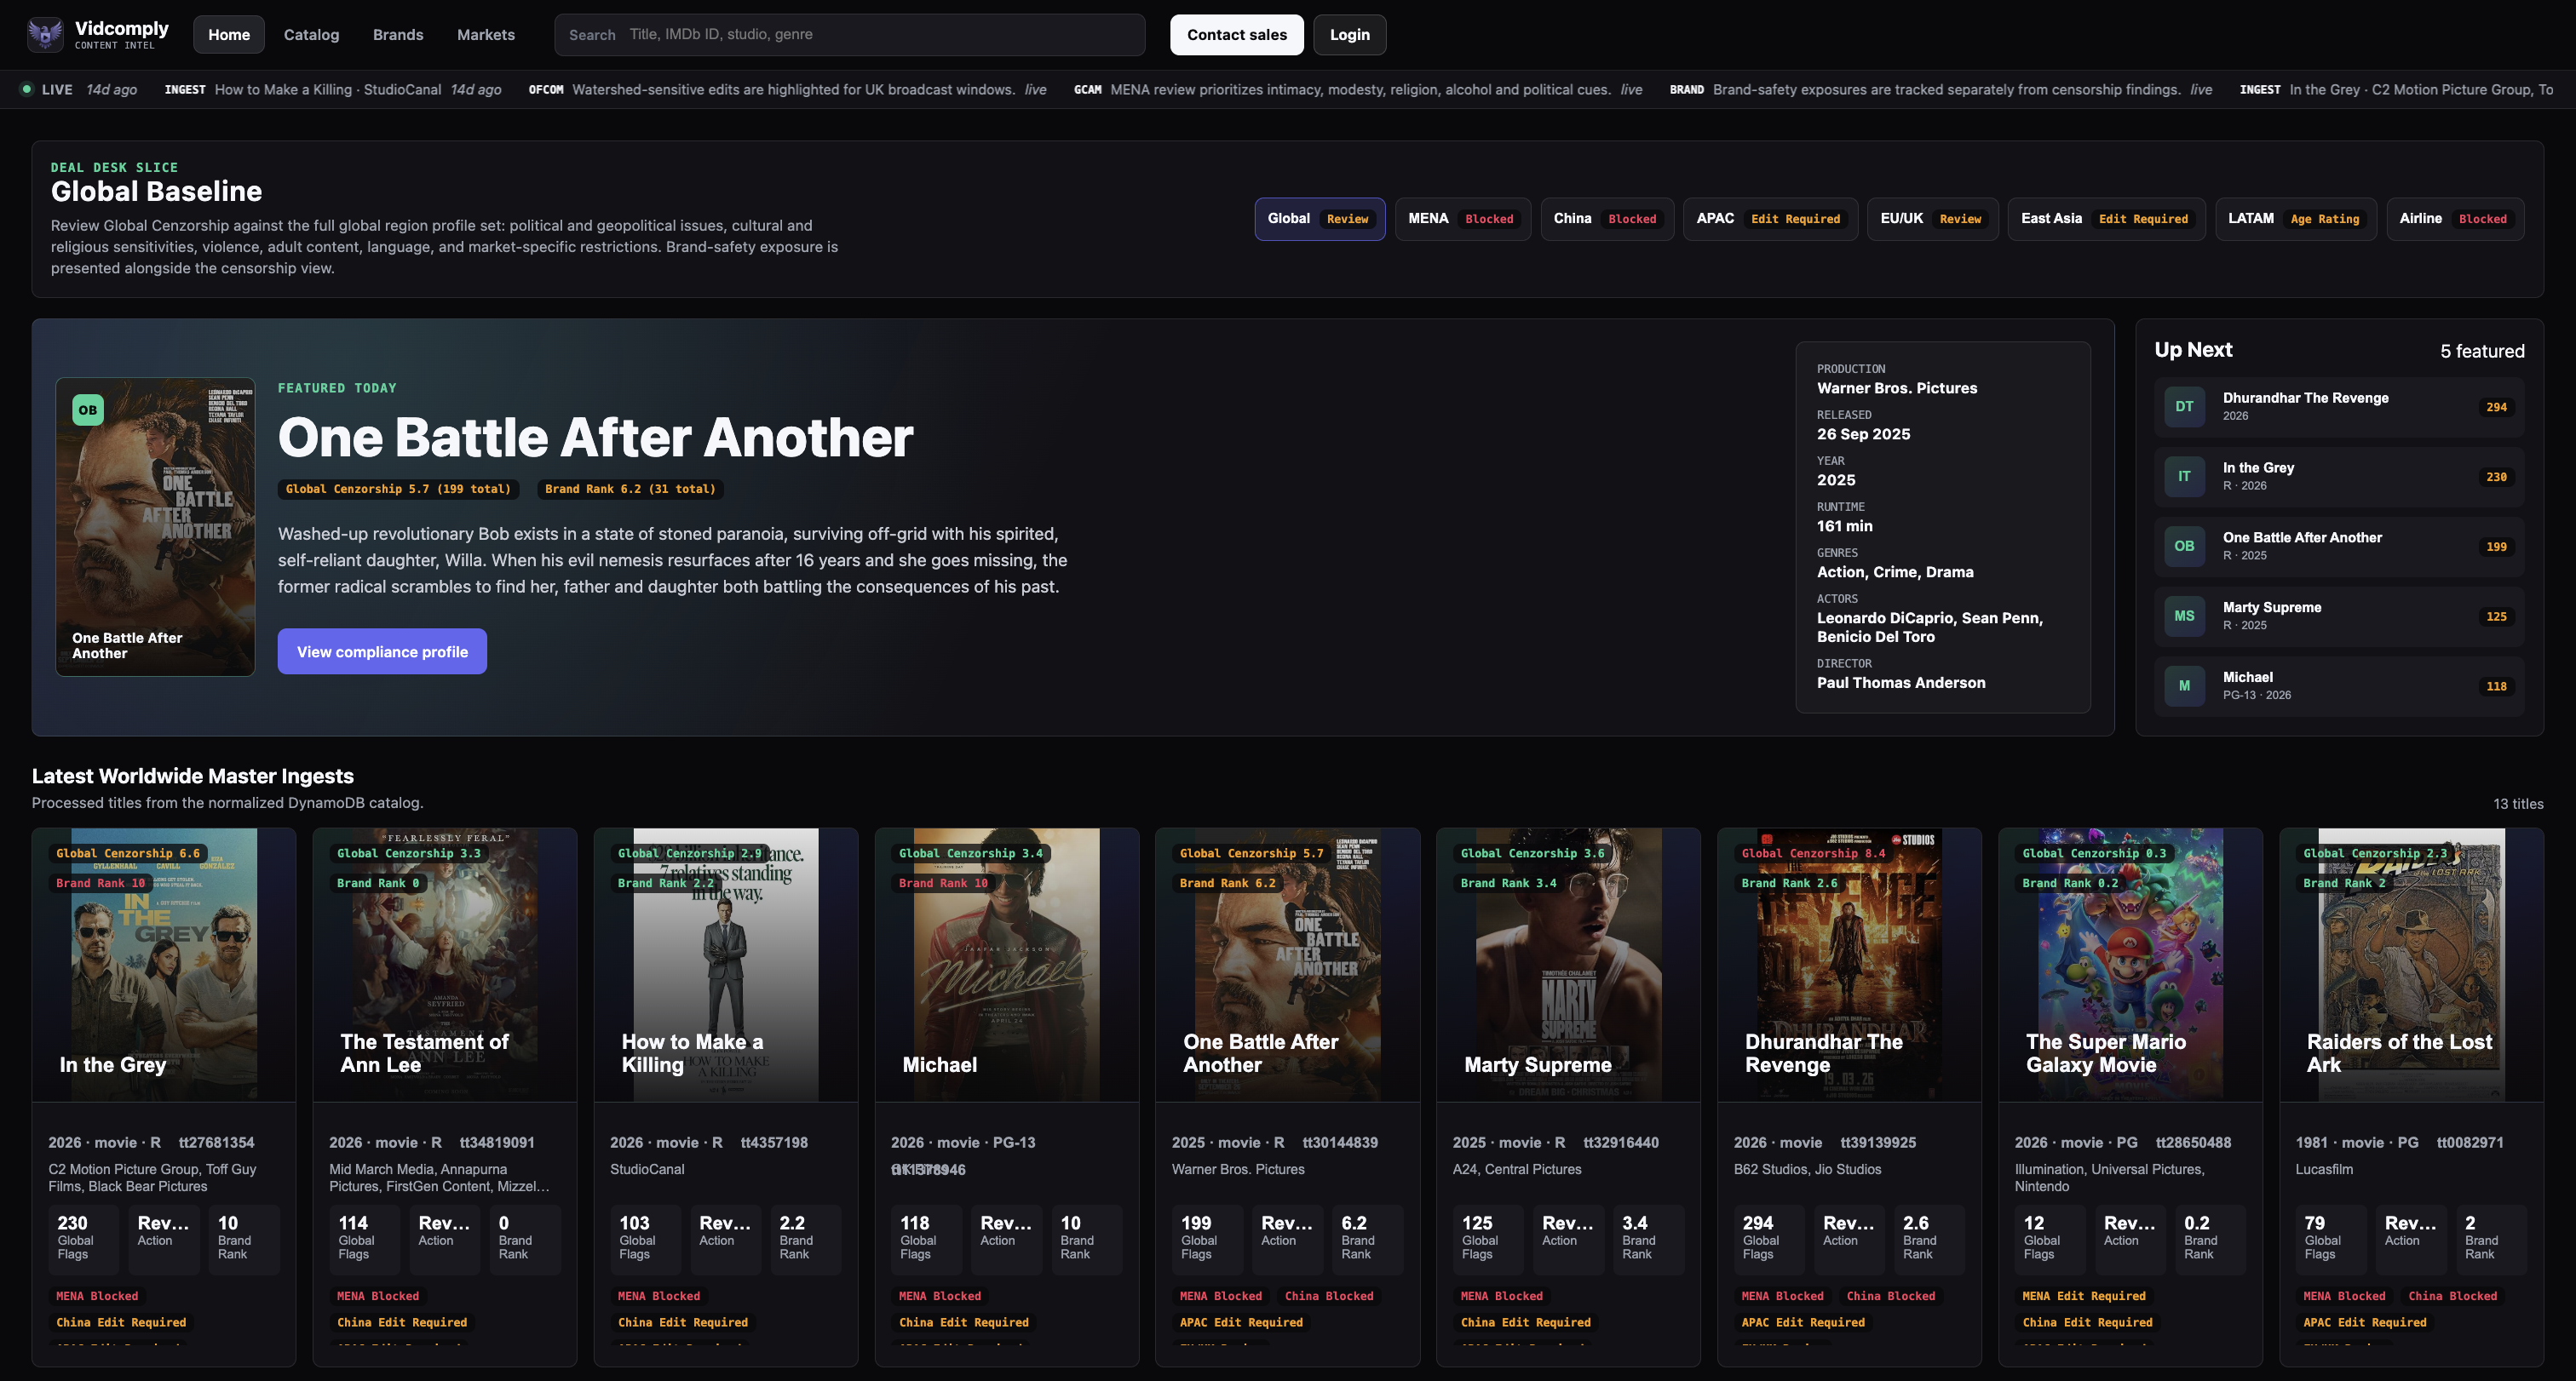
Task: Select the China Blocked region filter
Action: point(1606,219)
